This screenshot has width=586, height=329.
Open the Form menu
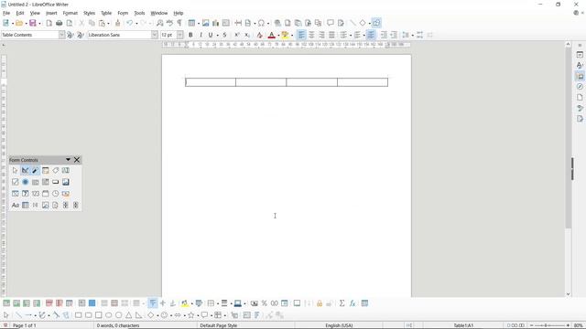click(x=123, y=13)
